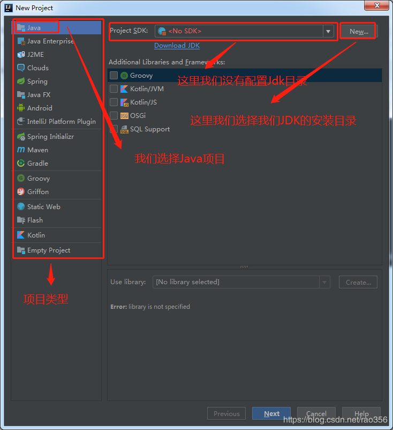Click the Java Enterprise icon

[x=21, y=41]
